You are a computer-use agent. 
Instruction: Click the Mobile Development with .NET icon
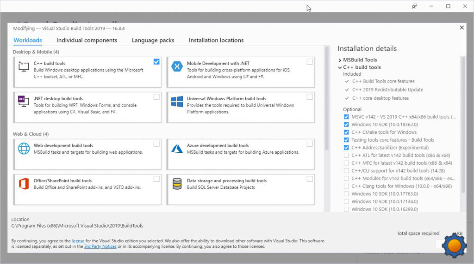pos(177,66)
